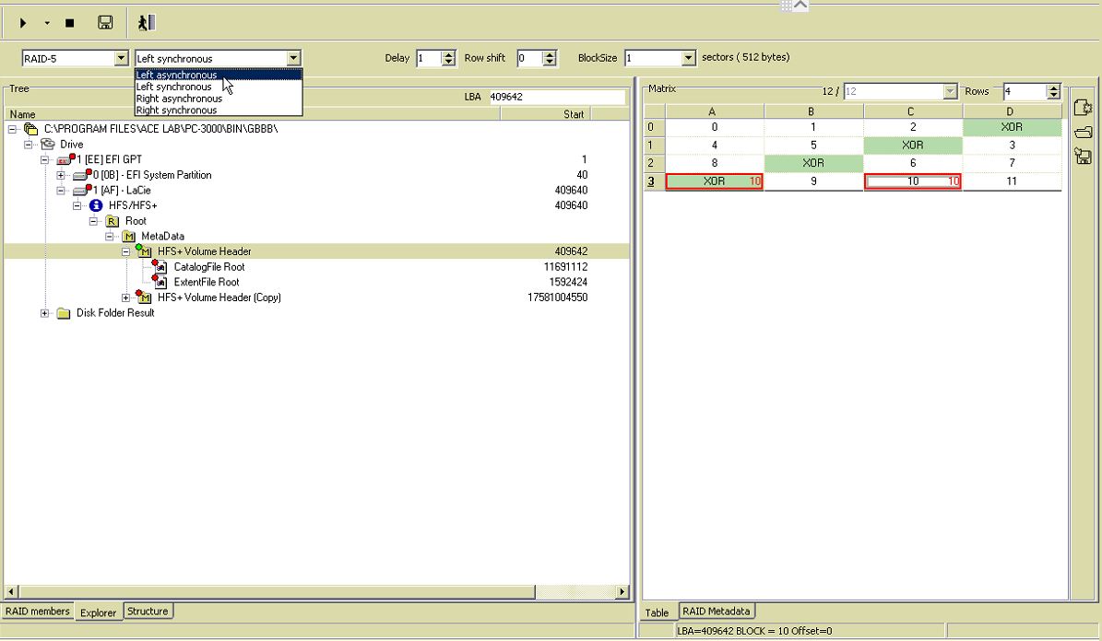1102x641 pixels.
Task: Switch to the RAID Metadata tab
Action: pyautogui.click(x=717, y=612)
